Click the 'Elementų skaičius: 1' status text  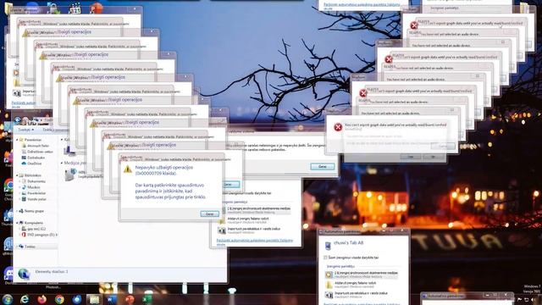coord(52,272)
